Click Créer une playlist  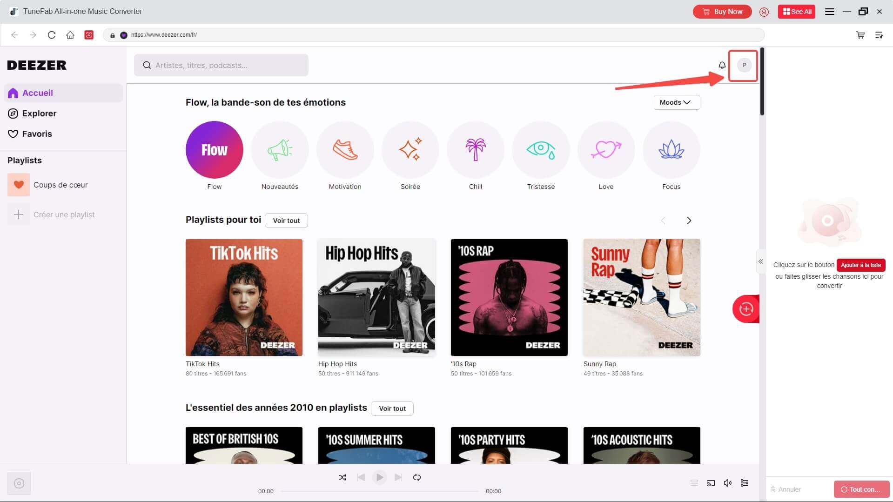tap(63, 214)
